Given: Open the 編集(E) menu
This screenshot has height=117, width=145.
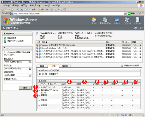Looking at the screenshot, I should (15, 5).
